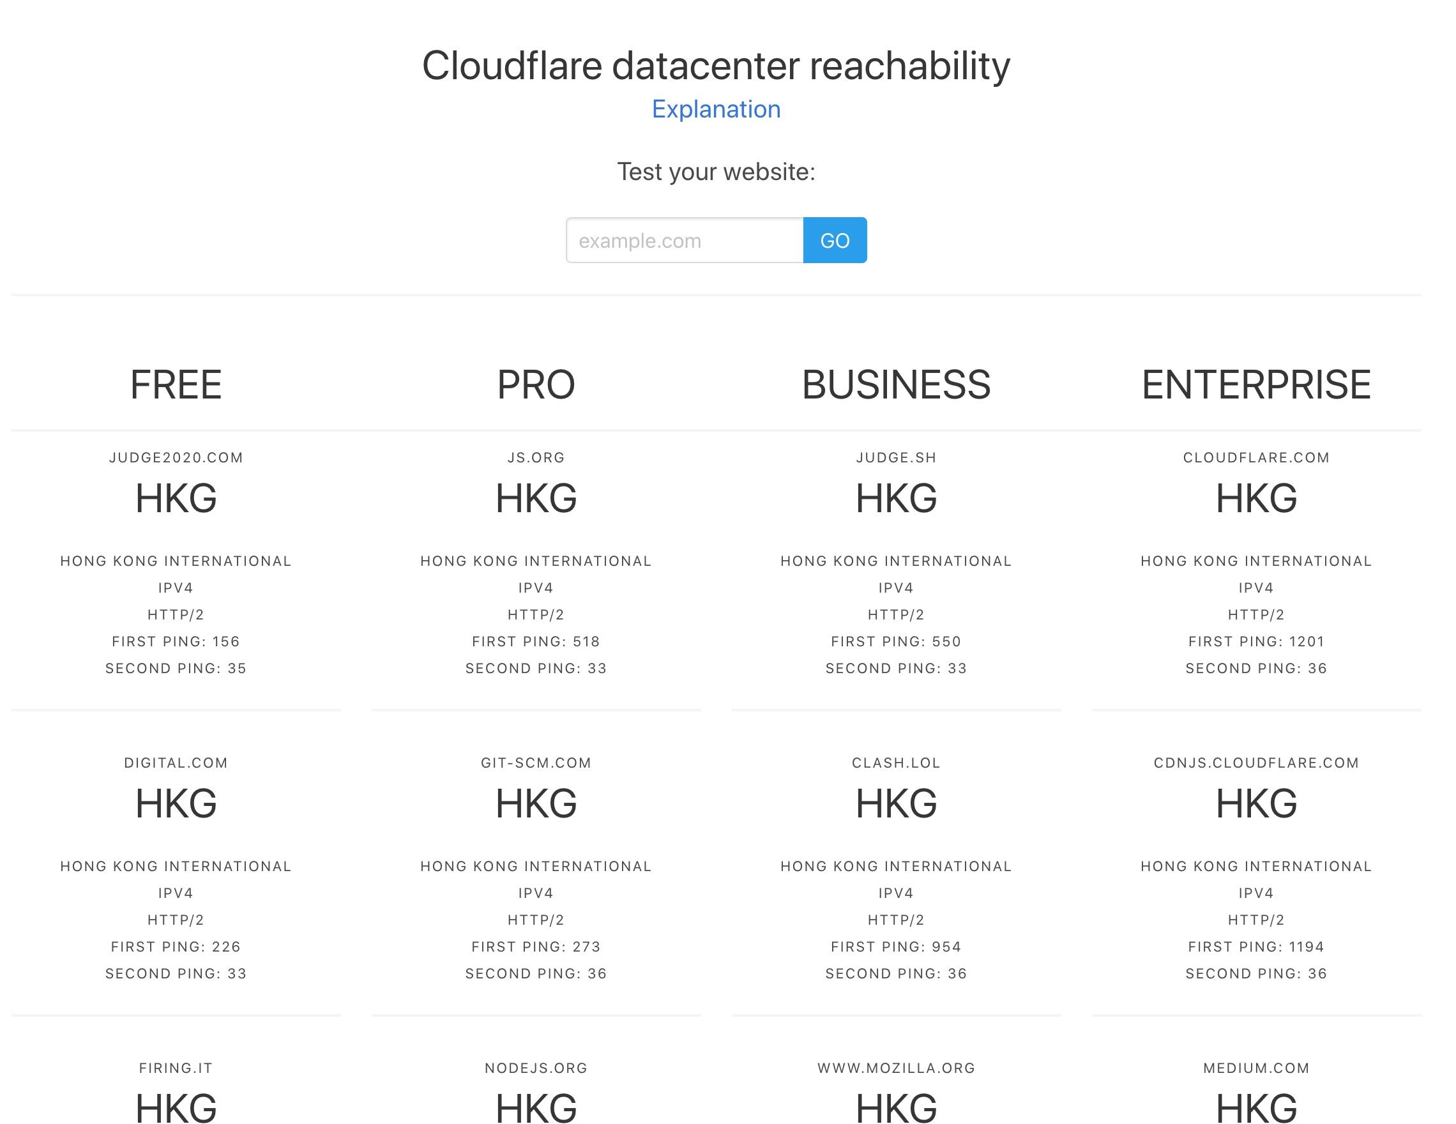Screen dimensions: 1456x1124
Task: Click HKG code under GIT-SCM.COM
Action: coord(536,804)
